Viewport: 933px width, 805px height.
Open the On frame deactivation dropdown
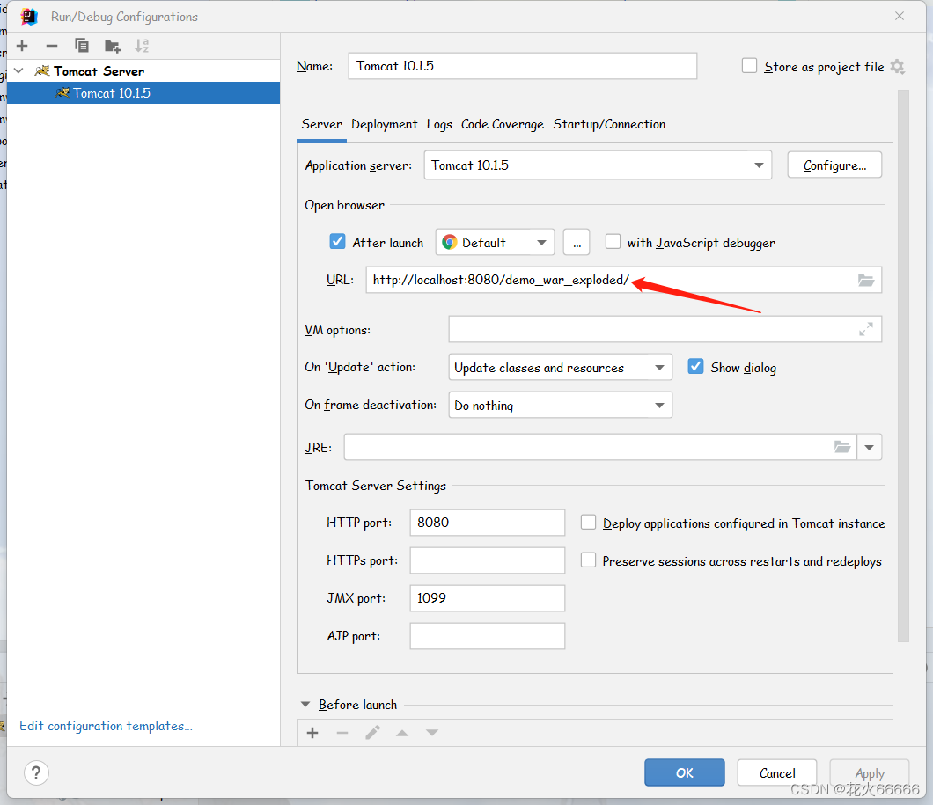[560, 405]
